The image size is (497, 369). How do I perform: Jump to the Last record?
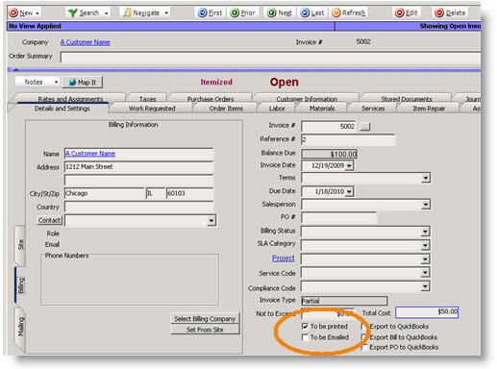pos(312,12)
